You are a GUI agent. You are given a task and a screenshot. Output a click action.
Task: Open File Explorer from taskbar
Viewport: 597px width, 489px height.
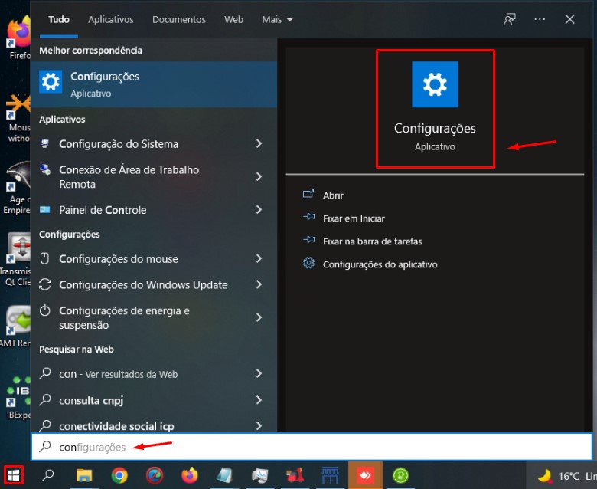point(84,475)
